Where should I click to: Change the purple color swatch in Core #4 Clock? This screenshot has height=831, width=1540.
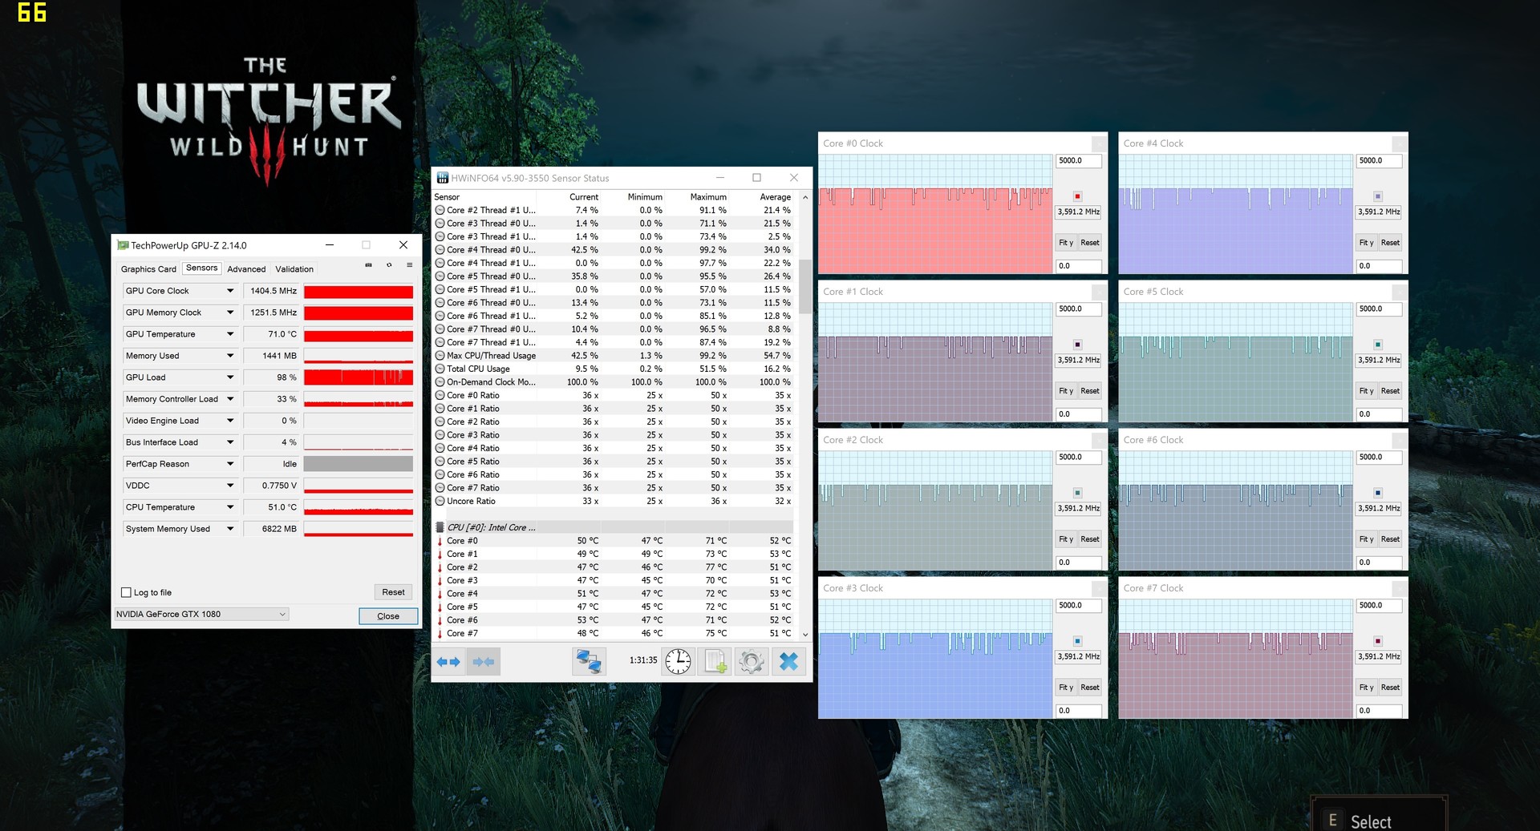pos(1378,196)
